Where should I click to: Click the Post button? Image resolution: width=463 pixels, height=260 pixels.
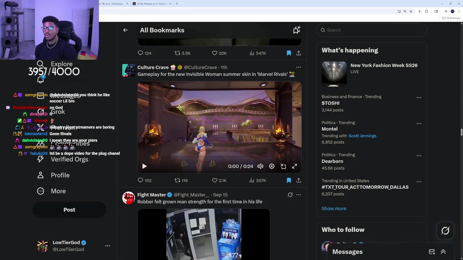click(x=69, y=210)
